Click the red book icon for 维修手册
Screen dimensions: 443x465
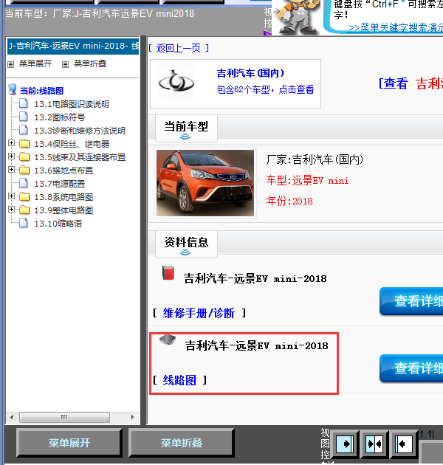tap(168, 272)
